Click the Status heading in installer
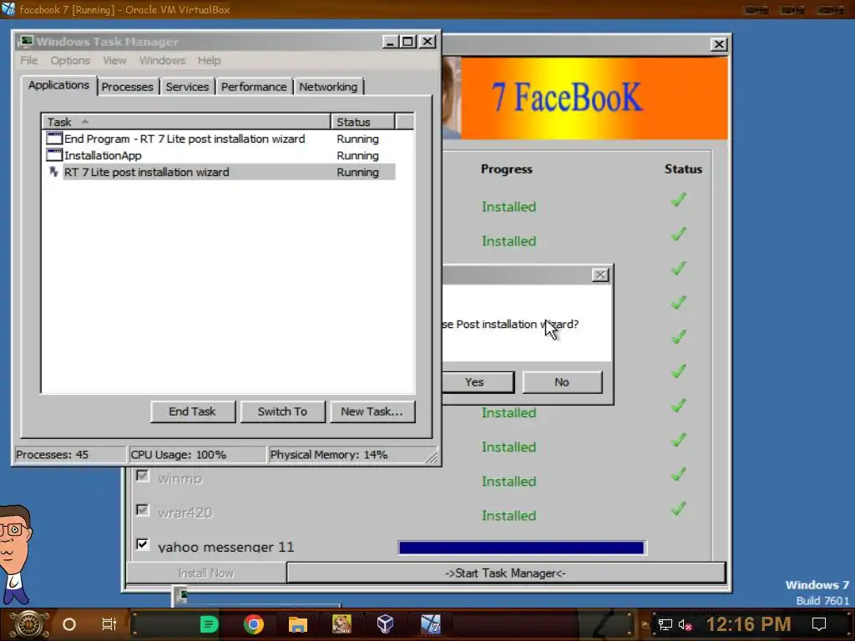The width and height of the screenshot is (855, 641). pyautogui.click(x=683, y=169)
